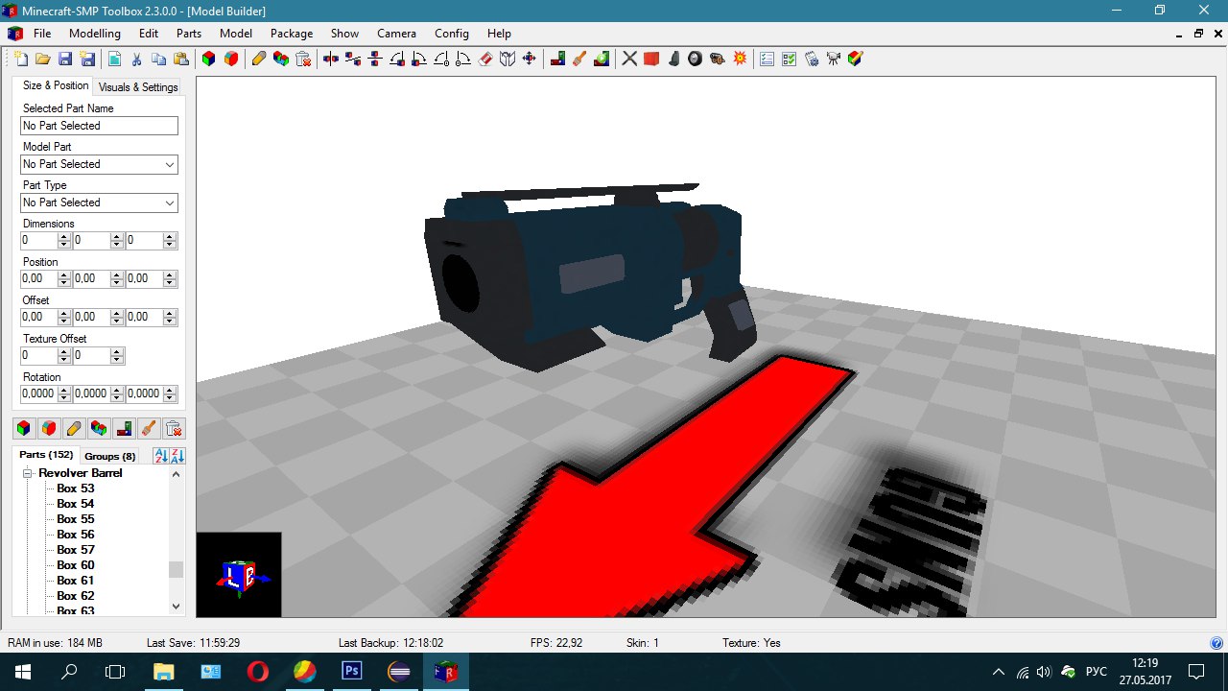
Task: Click the camera toolbar icon
Action: (x=833, y=59)
